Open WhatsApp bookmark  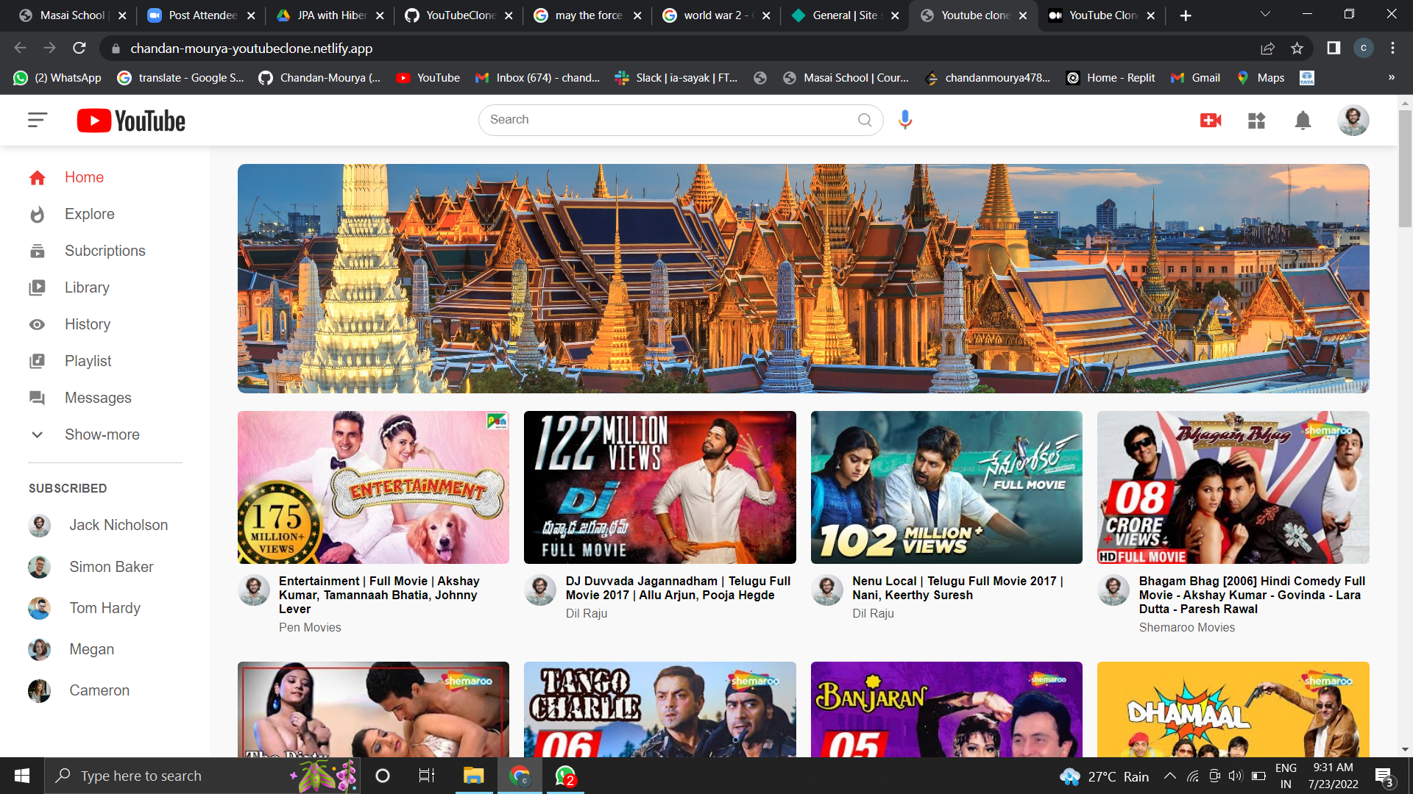point(57,77)
